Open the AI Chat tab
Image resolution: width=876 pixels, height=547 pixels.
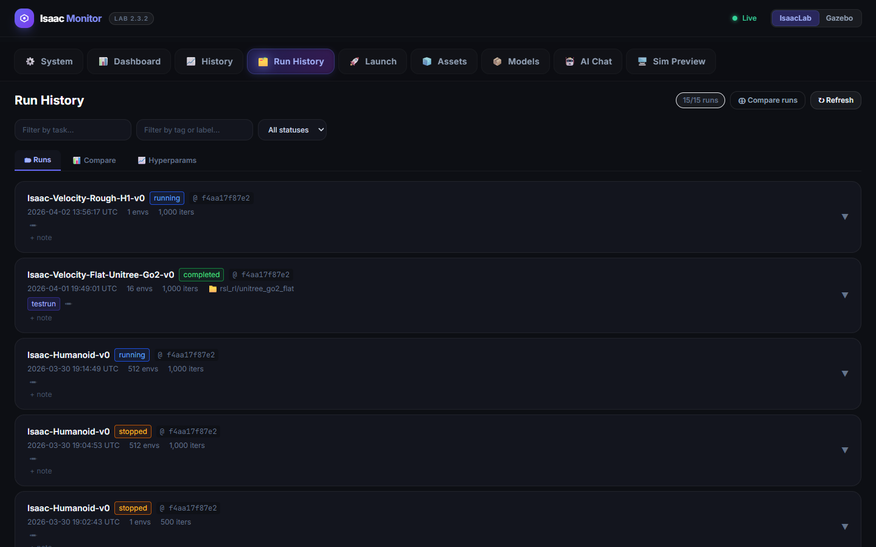(x=588, y=61)
